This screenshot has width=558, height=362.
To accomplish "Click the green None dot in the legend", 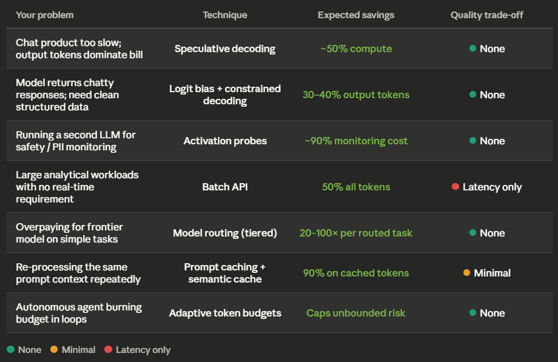I will point(11,349).
